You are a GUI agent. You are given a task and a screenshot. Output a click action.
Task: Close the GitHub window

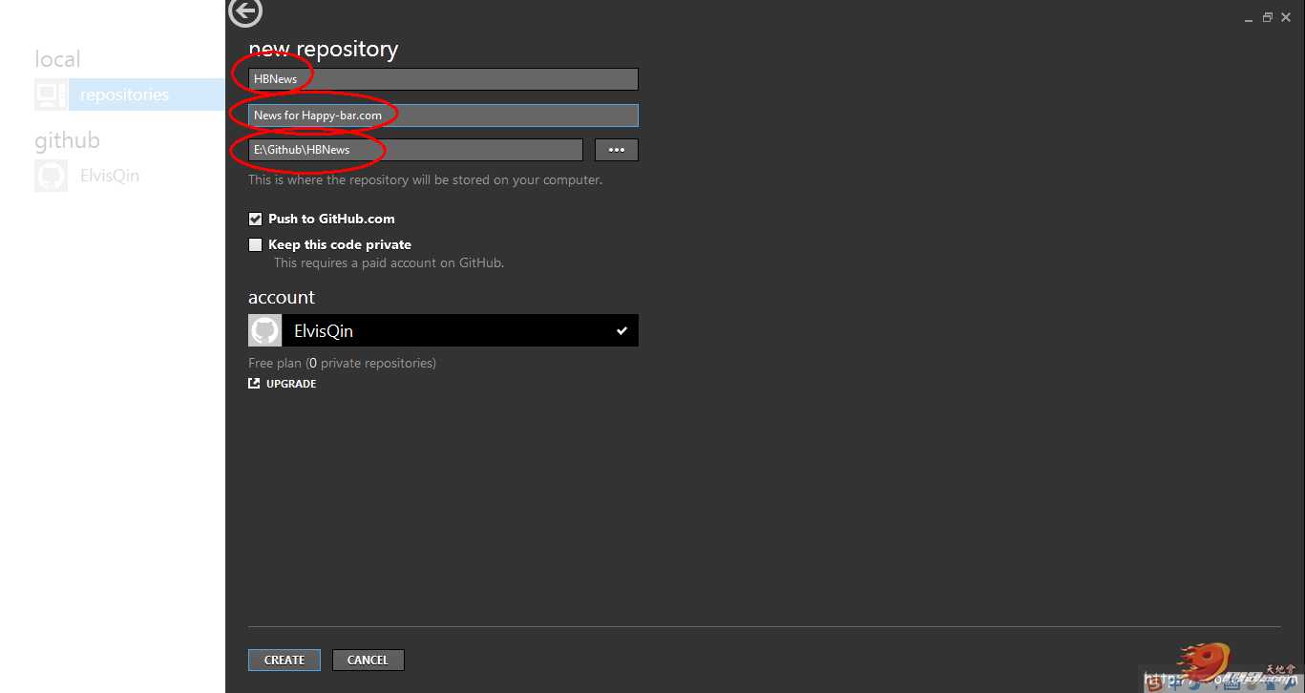[1286, 17]
